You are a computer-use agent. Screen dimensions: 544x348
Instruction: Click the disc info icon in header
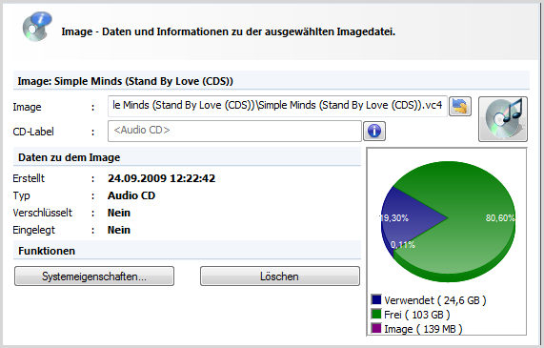37,27
